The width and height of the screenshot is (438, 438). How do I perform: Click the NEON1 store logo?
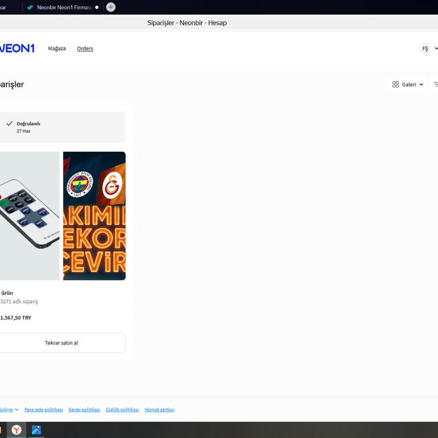pyautogui.click(x=17, y=48)
